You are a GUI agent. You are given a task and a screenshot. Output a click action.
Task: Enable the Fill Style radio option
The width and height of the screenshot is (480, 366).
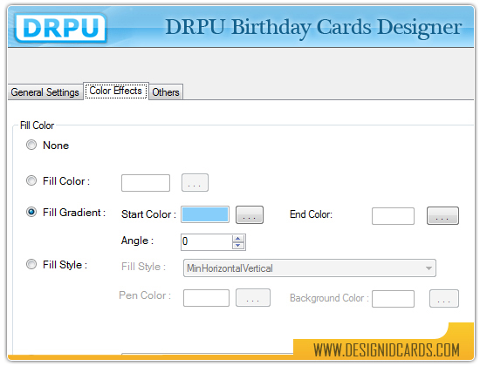[x=31, y=264]
